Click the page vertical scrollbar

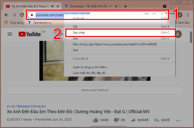tap(191, 37)
